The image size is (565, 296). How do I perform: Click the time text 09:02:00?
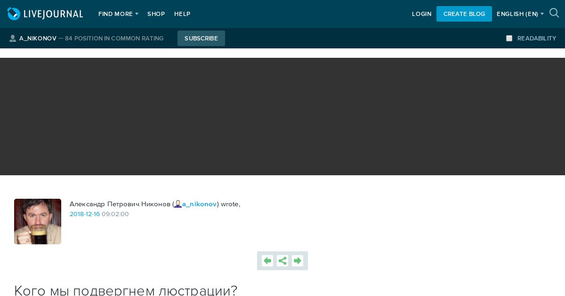(x=115, y=214)
